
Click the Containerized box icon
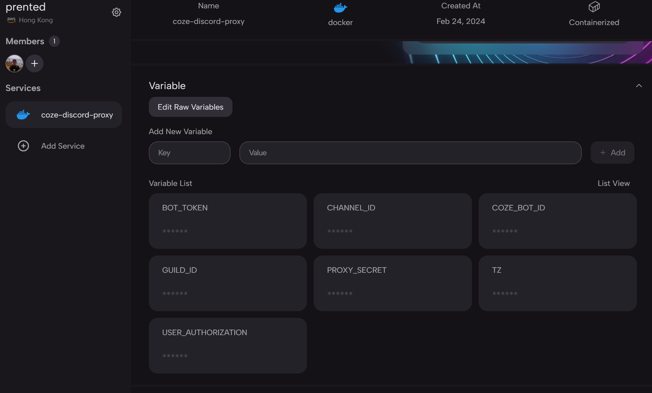point(594,7)
